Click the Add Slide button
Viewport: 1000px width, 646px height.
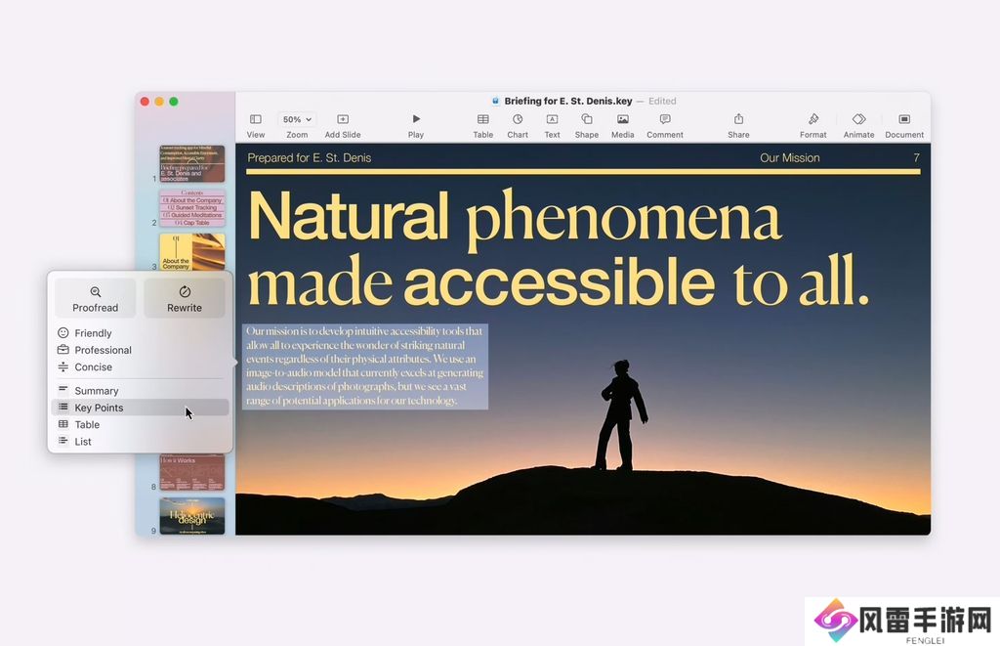[x=343, y=119]
